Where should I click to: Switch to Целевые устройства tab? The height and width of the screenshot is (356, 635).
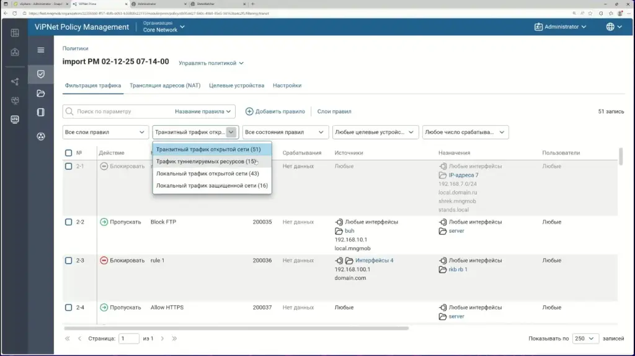[x=236, y=85]
